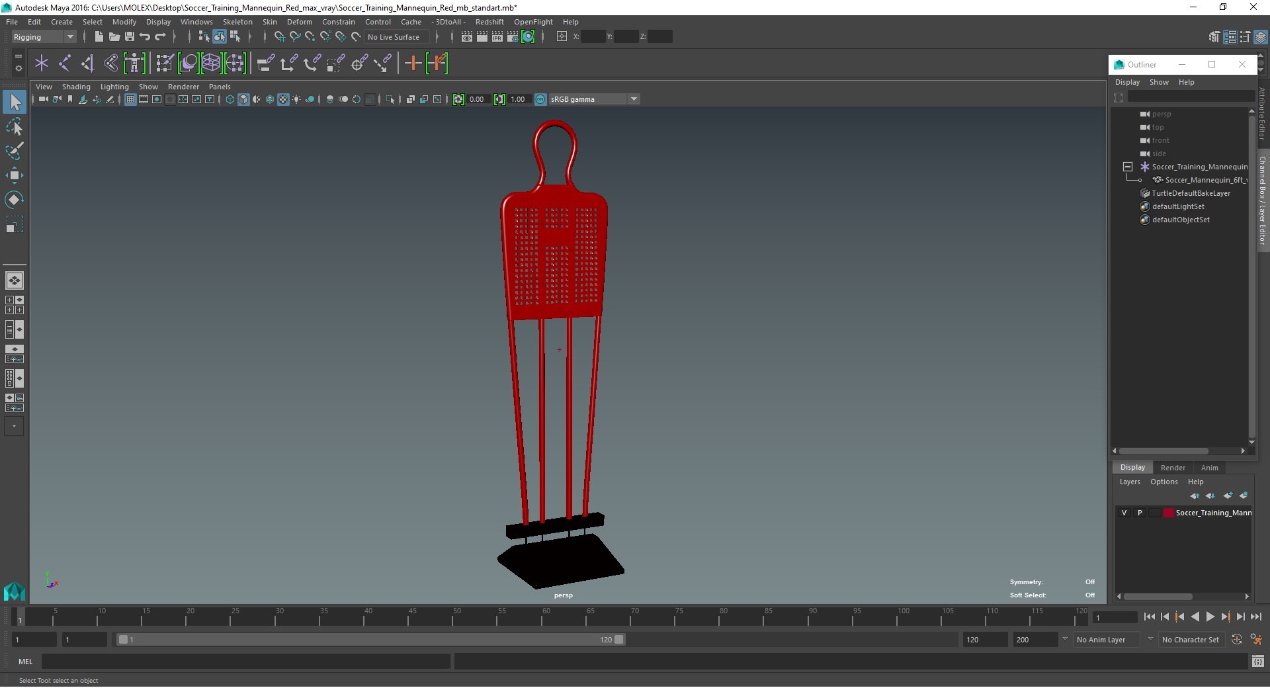1270x688 pixels.
Task: Switch to four view pane layout
Action: [x=15, y=305]
